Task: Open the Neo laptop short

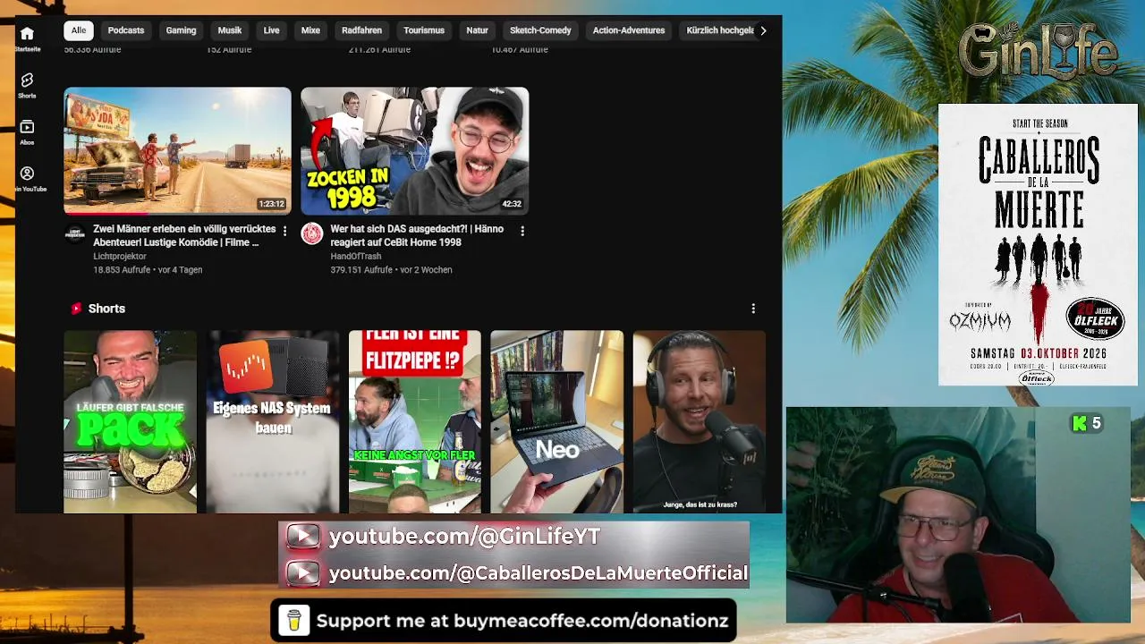Action: click(x=557, y=421)
